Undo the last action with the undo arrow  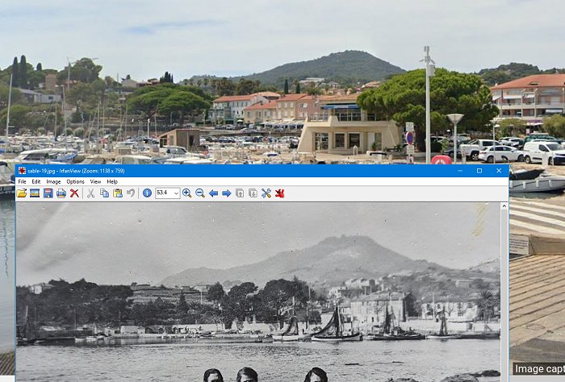[131, 193]
